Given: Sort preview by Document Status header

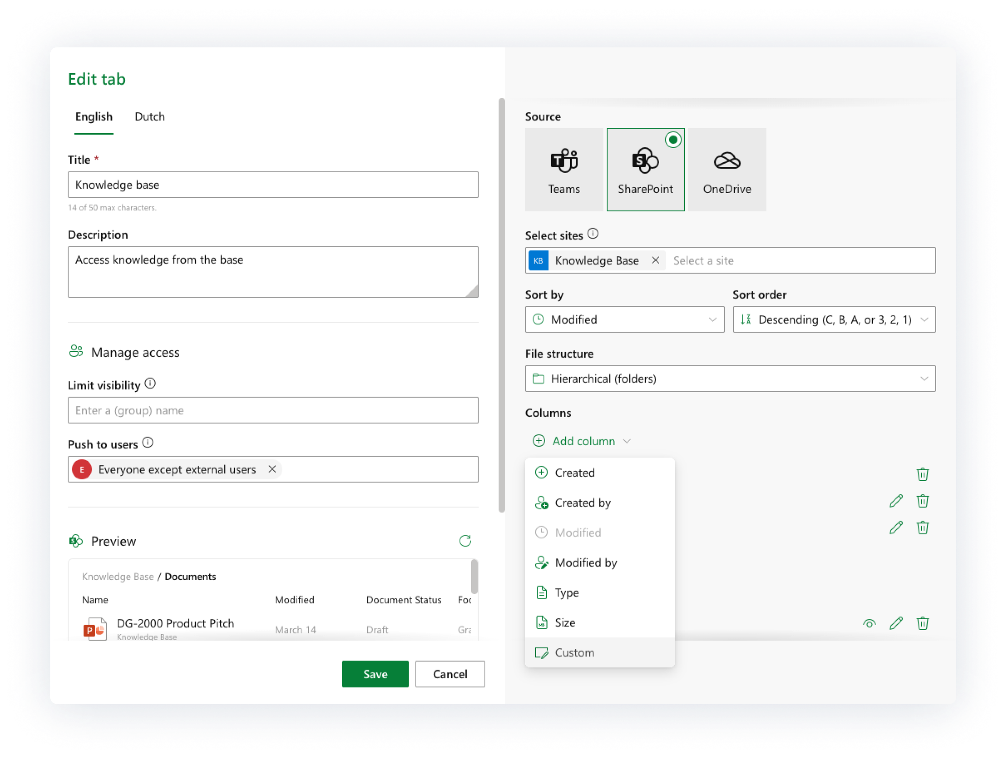Looking at the screenshot, I should pyautogui.click(x=404, y=600).
